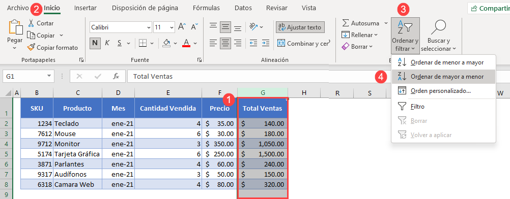Choose Orden personalizado option
The width and height of the screenshot is (510, 199).
(443, 91)
